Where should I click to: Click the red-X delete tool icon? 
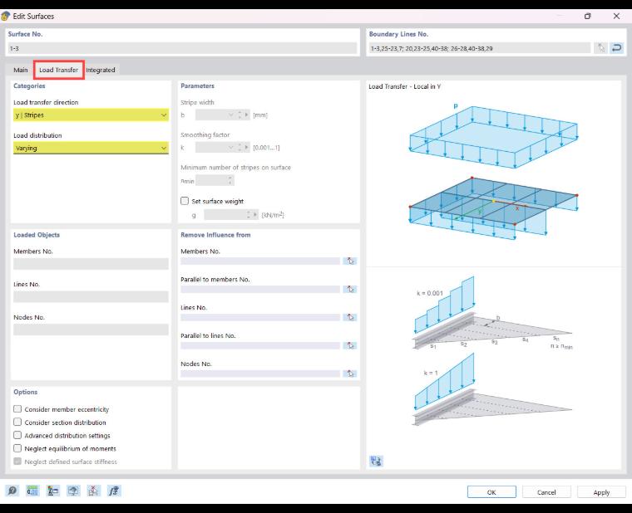(x=93, y=491)
